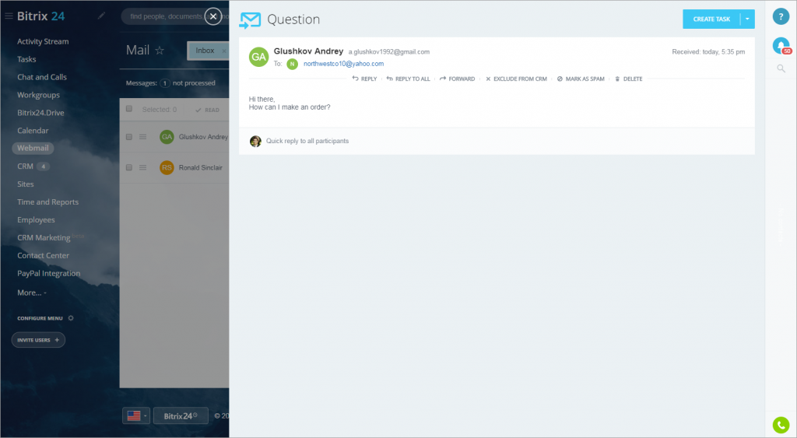Expand the Create Task dropdown arrow
Image resolution: width=797 pixels, height=438 pixels.
(x=747, y=19)
